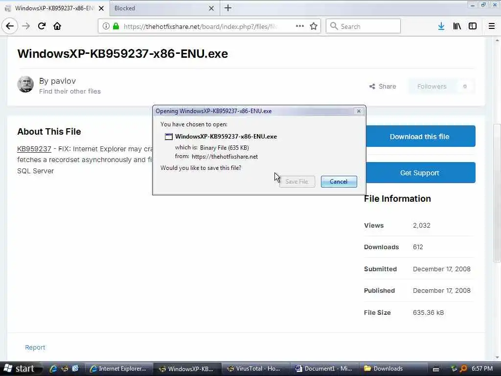This screenshot has height=376, width=501.
Task: Open the Report link
Action: [35, 347]
